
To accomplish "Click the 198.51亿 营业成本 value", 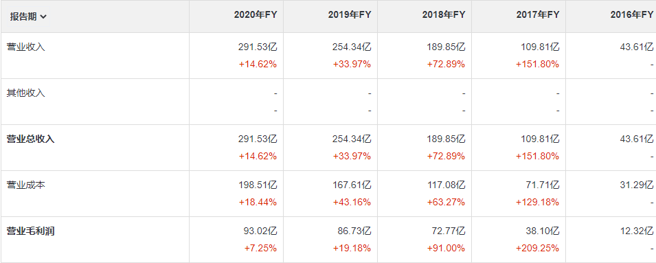I will [258, 185].
